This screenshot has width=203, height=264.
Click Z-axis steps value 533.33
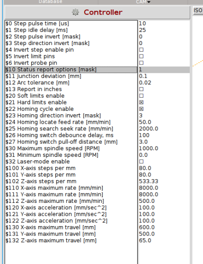point(149,182)
